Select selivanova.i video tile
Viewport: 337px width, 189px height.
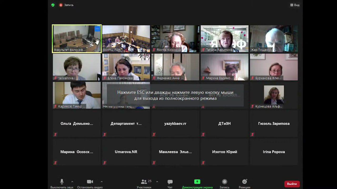pos(77,67)
